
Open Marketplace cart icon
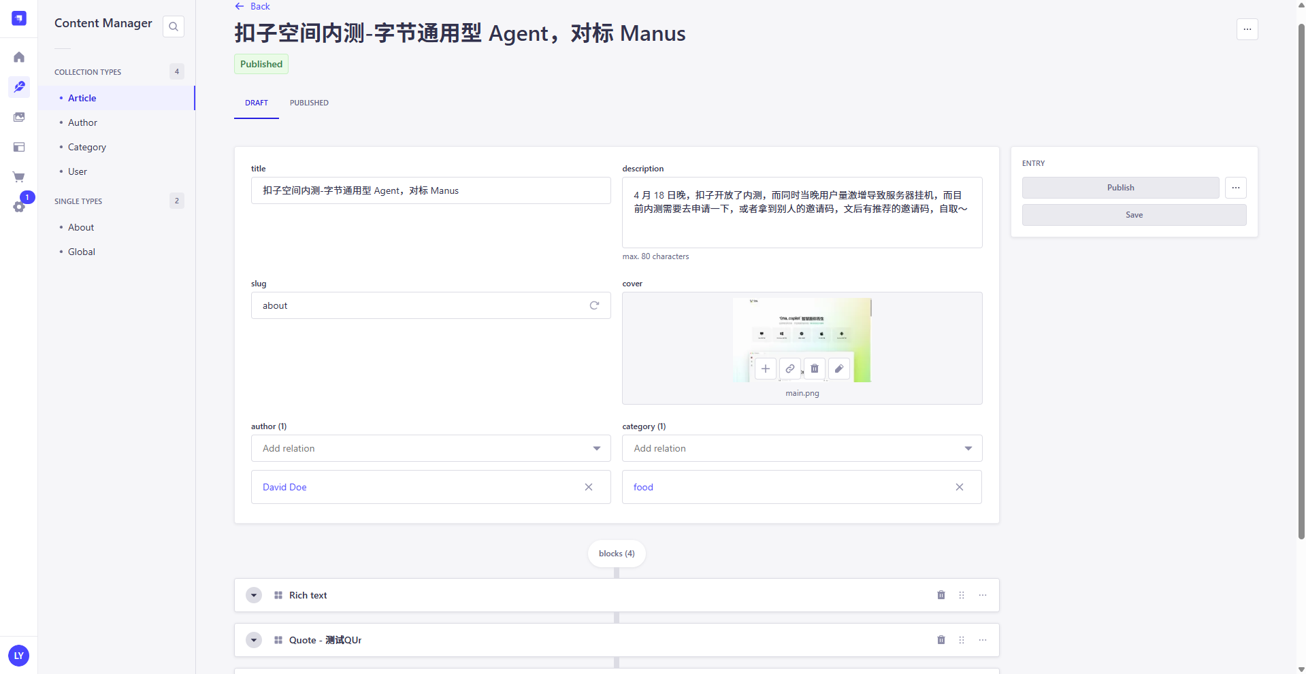[19, 177]
